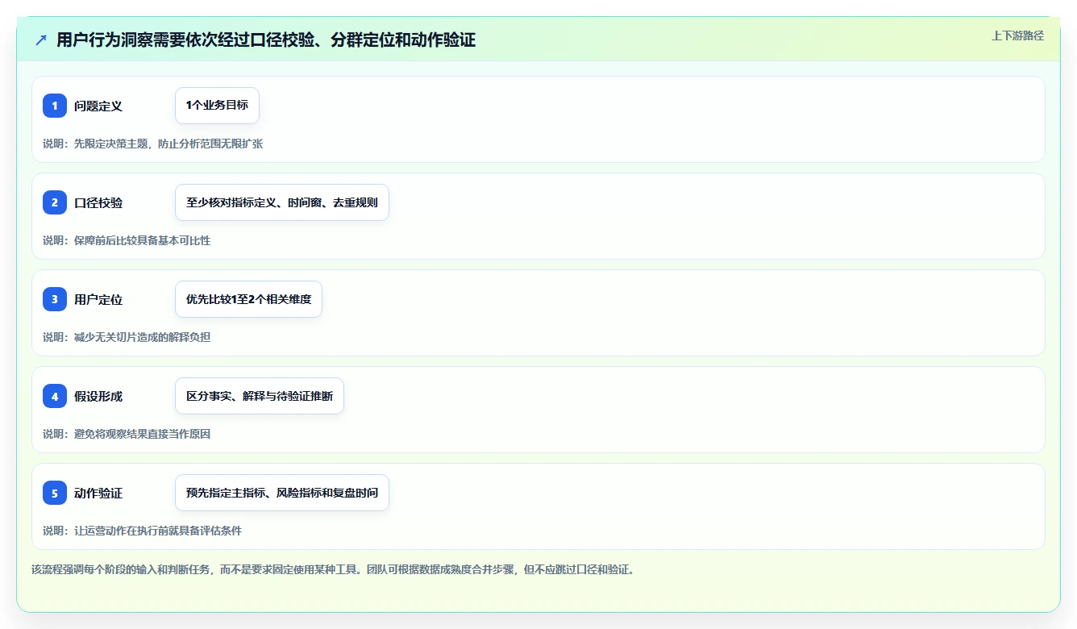Click the 问题定义 step title
This screenshot has height=629, width=1077.
(x=98, y=106)
